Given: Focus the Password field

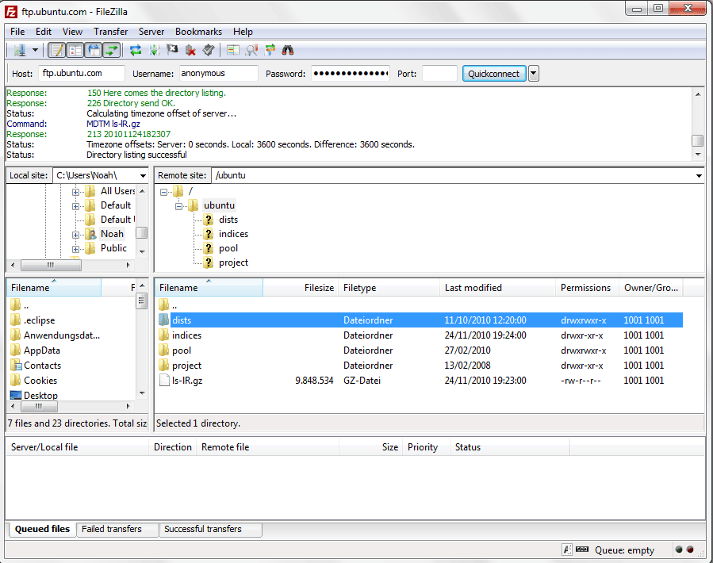Looking at the screenshot, I should point(351,73).
